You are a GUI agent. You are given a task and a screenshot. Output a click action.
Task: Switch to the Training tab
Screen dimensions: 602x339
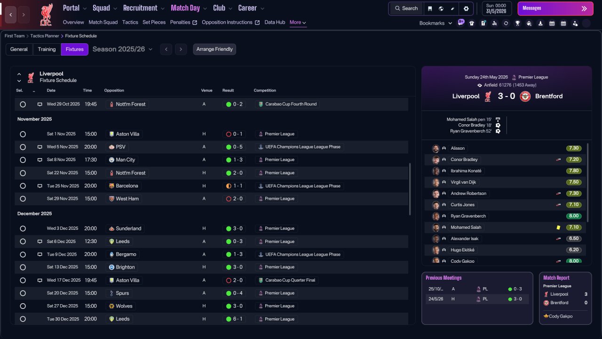[x=47, y=49]
